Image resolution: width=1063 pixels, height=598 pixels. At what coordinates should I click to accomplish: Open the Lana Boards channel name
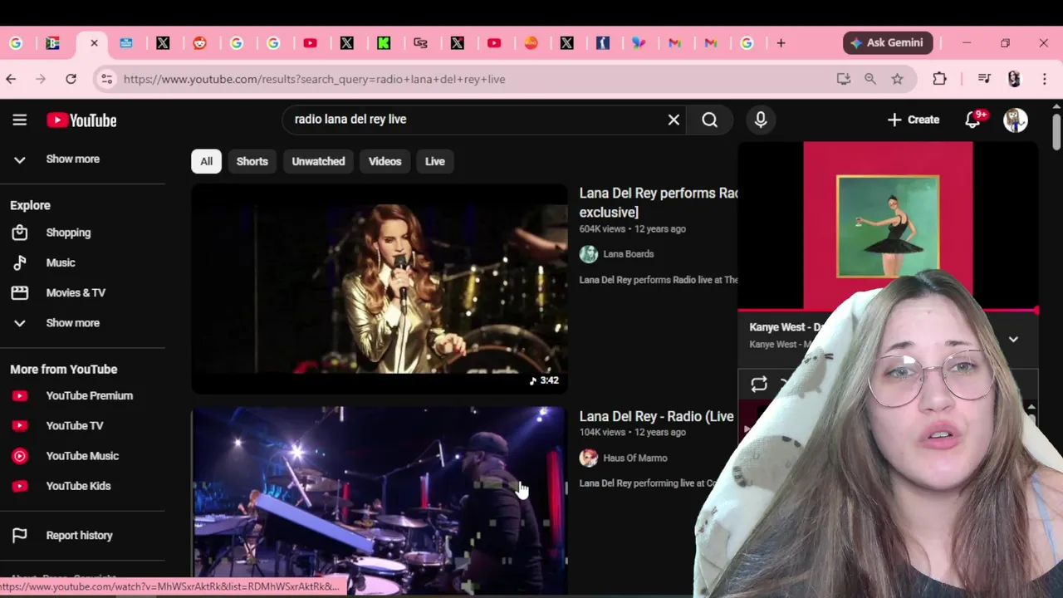629,254
